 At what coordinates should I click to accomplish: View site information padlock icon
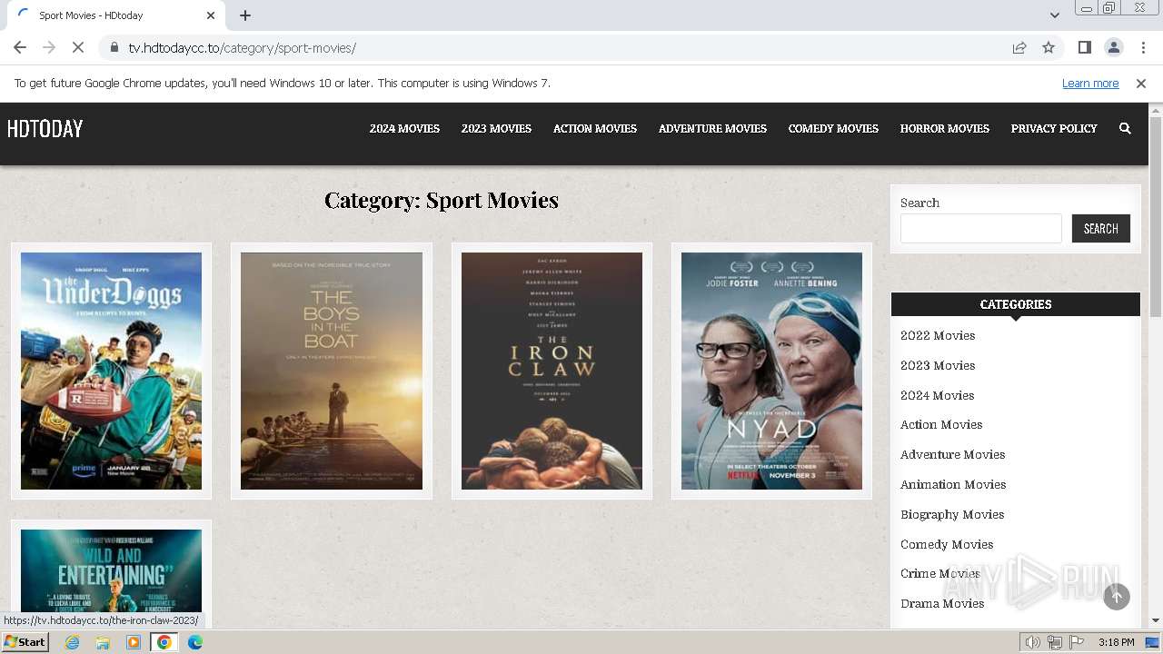click(114, 47)
